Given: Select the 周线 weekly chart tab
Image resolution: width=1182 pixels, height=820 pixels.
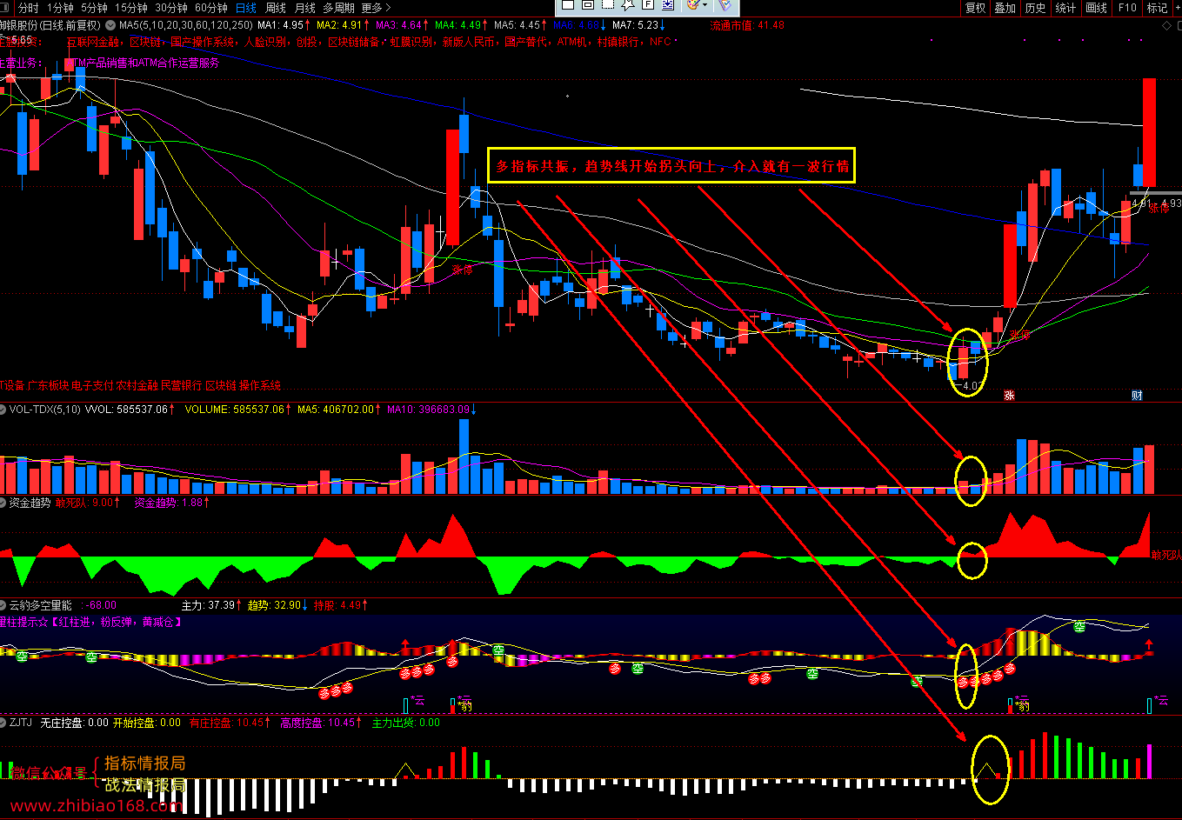Looking at the screenshot, I should point(276,8).
